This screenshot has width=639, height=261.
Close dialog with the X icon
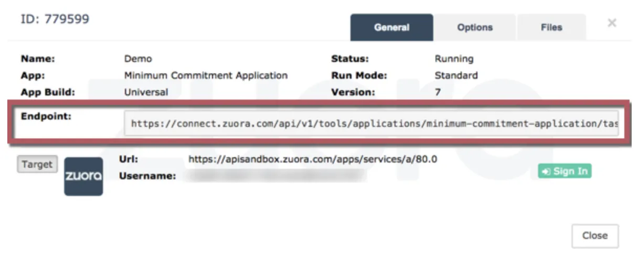[612, 23]
